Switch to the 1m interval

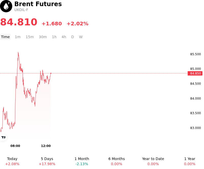(18, 37)
